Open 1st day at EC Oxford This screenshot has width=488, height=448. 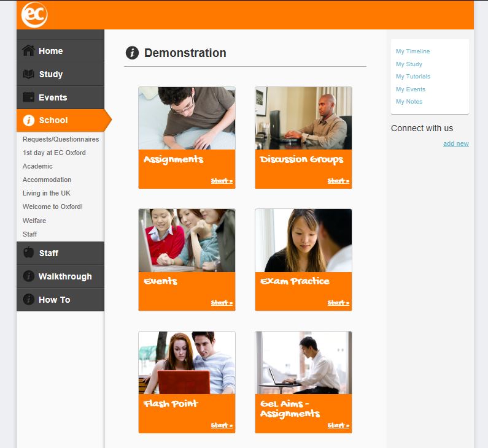coord(54,153)
